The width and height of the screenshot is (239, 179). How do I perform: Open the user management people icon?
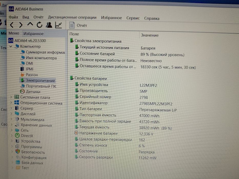click(x=49, y=25)
